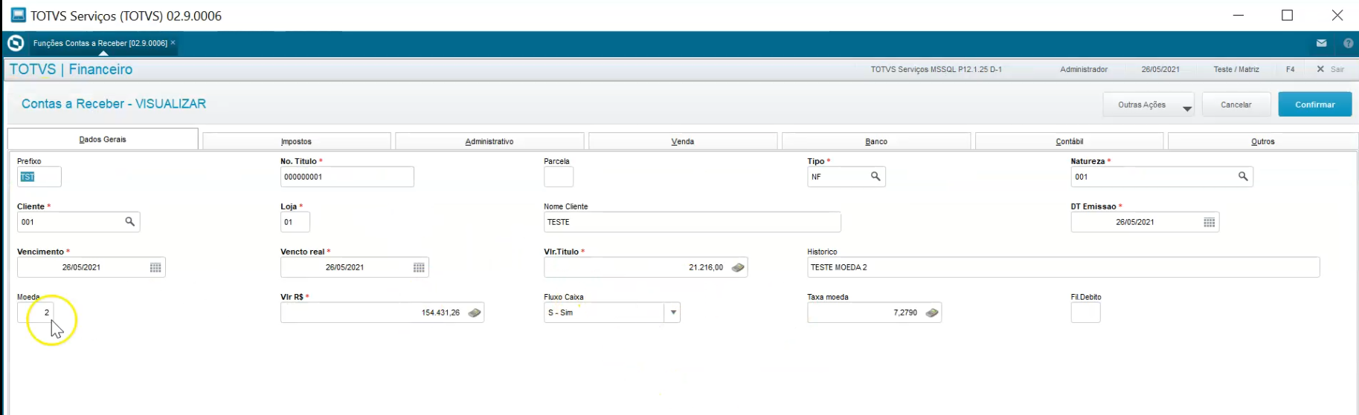
Task: Switch to the Contábil tab
Action: [x=1070, y=141]
